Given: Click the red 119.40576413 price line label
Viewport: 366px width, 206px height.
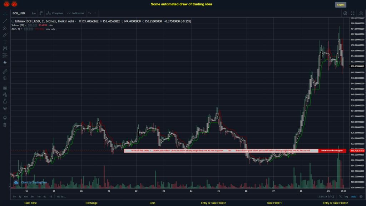Looking at the screenshot, I should tap(357, 151).
